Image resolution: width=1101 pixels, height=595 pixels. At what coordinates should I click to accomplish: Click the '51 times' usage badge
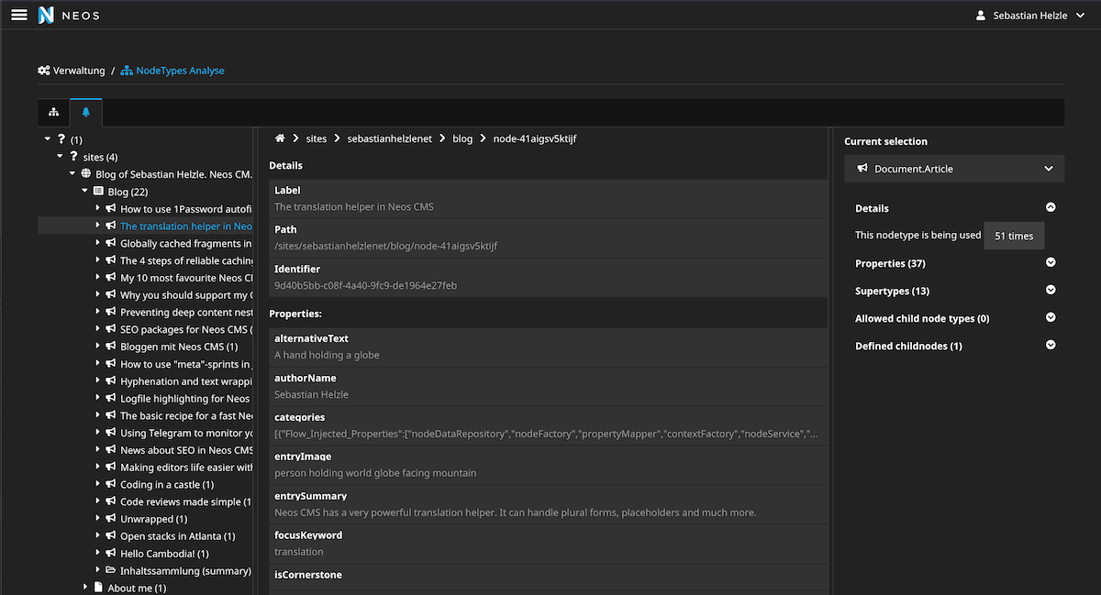pos(1014,236)
